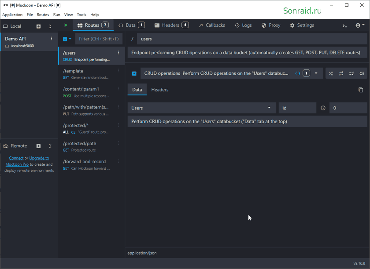Open the /content/:param1 route options menu
This screenshot has width=370, height=269.
pyautogui.click(x=118, y=89)
